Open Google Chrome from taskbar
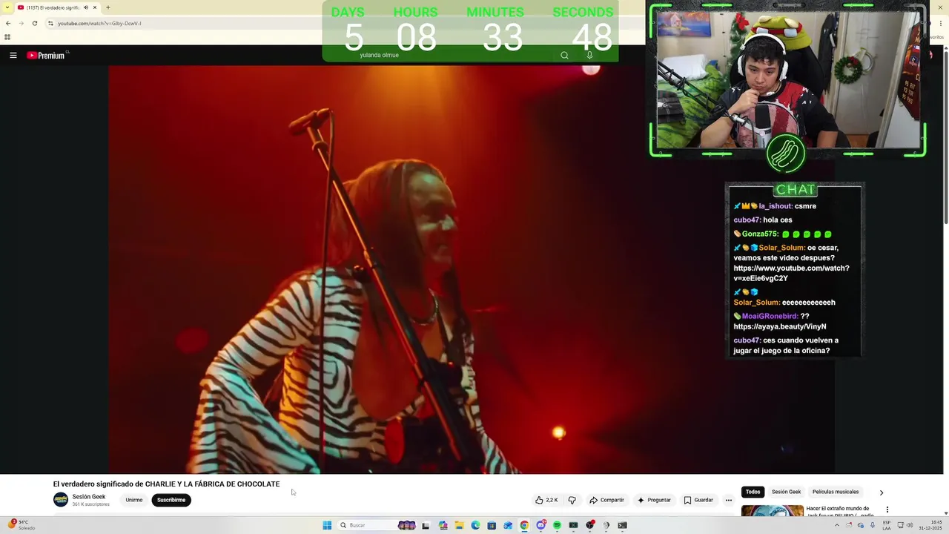This screenshot has width=949, height=534. [524, 525]
